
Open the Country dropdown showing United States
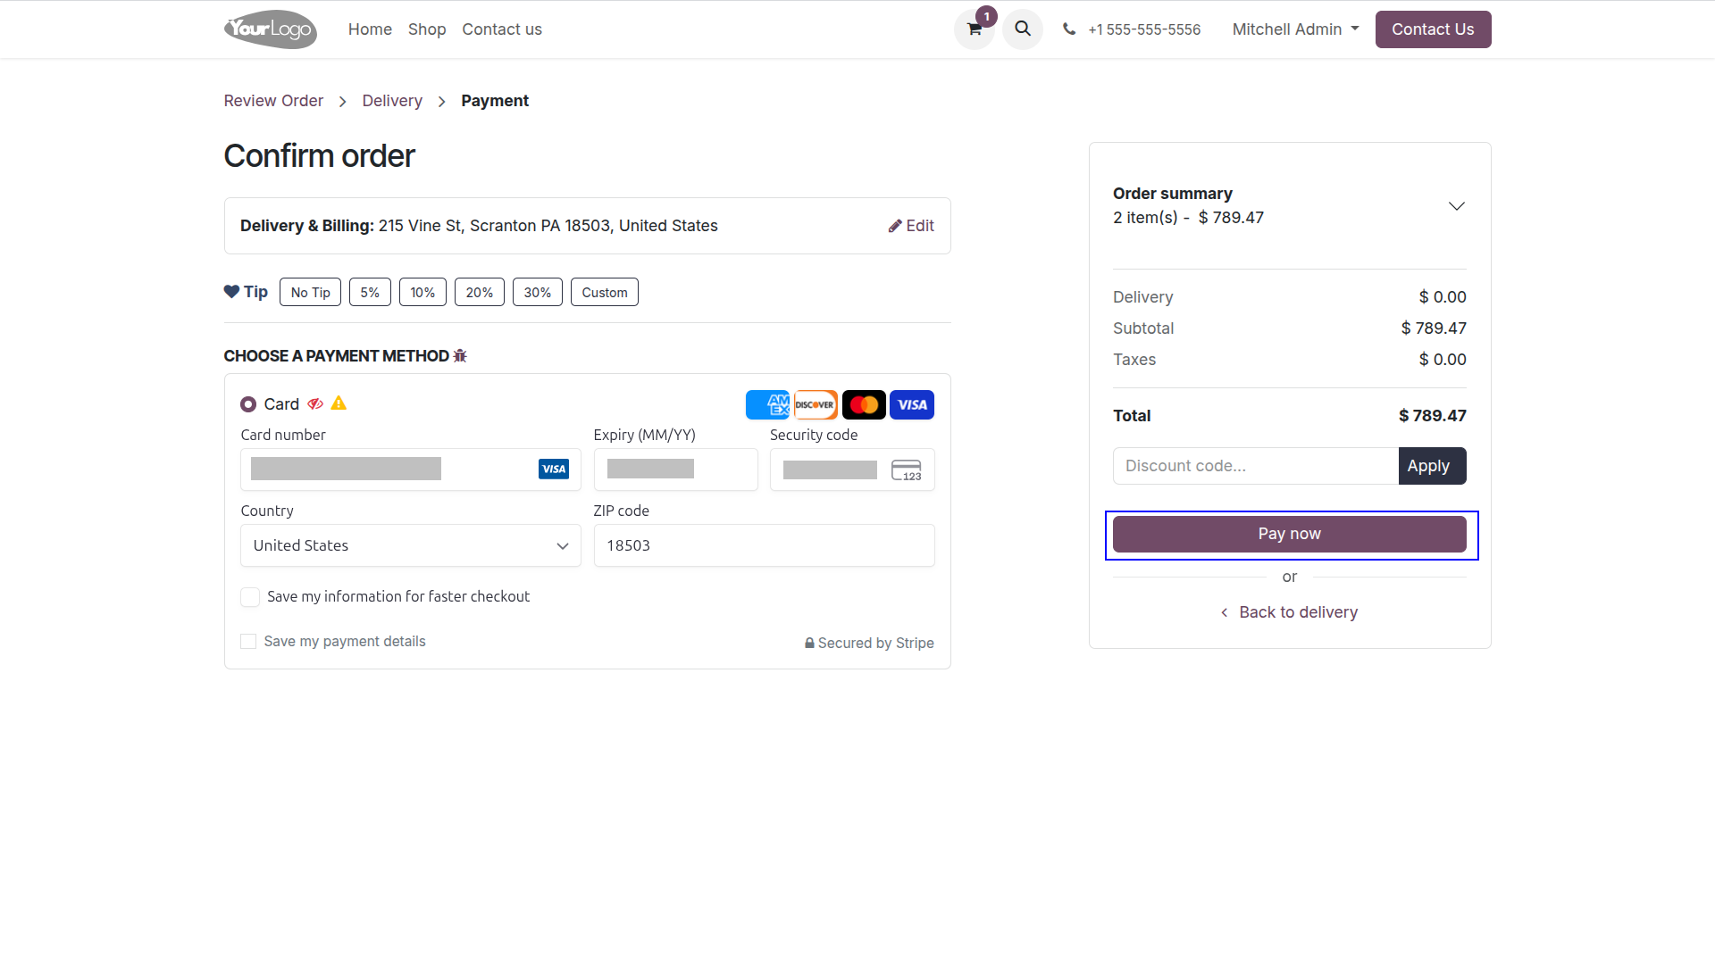click(411, 545)
